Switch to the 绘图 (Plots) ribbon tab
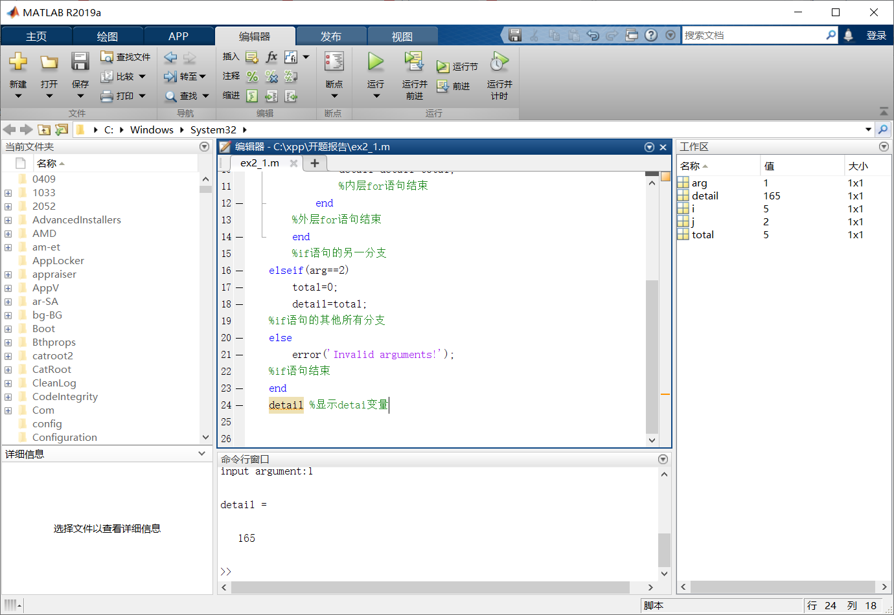894x615 pixels. pos(108,36)
